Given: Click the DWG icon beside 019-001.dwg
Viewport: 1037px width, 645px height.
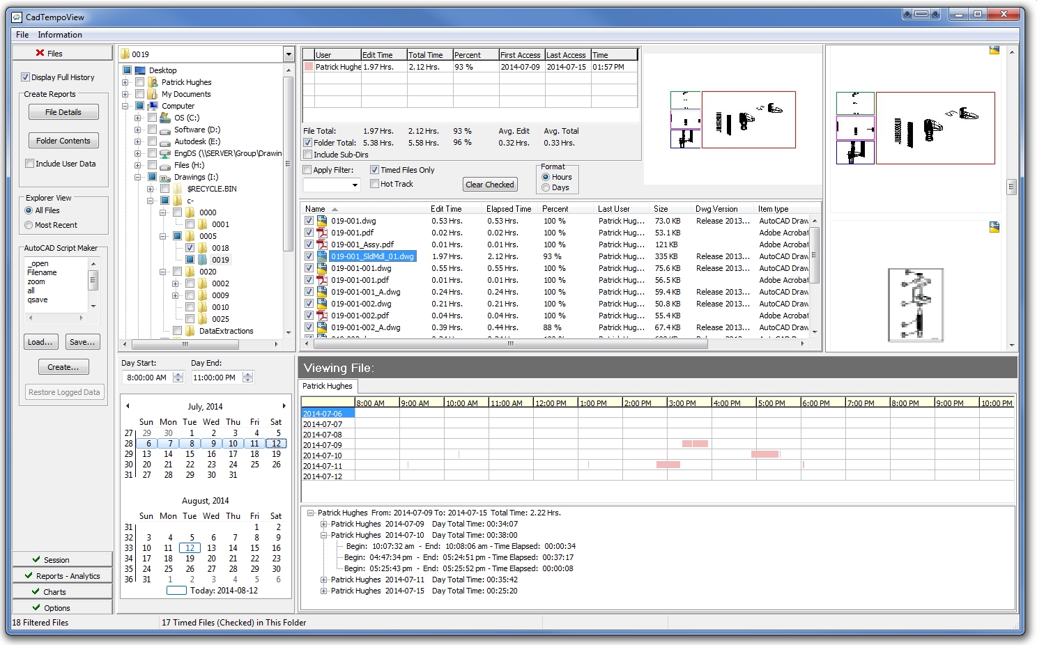Looking at the screenshot, I should pos(322,221).
